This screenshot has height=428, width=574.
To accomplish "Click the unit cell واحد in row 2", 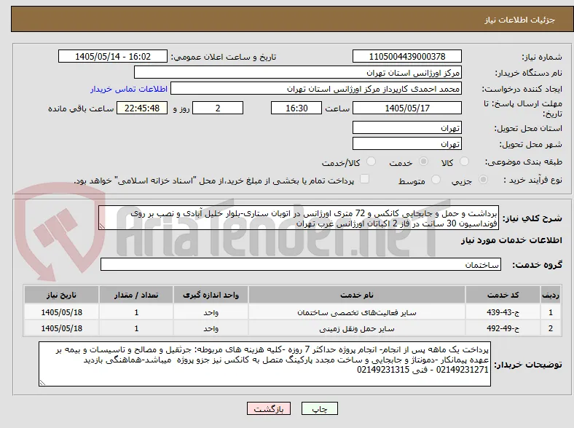I will point(211,328).
